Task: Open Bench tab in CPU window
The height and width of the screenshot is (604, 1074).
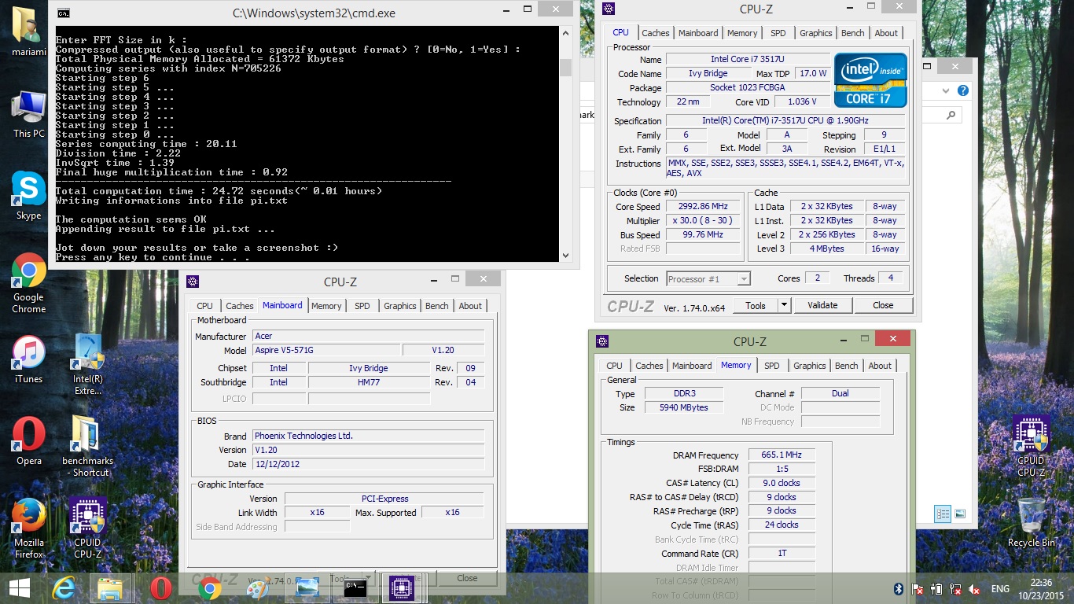Action: (853, 33)
